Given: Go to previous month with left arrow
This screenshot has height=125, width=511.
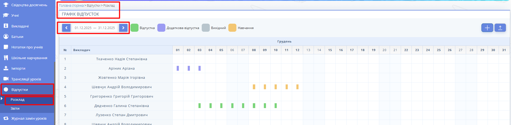Looking at the screenshot, I should (x=66, y=28).
